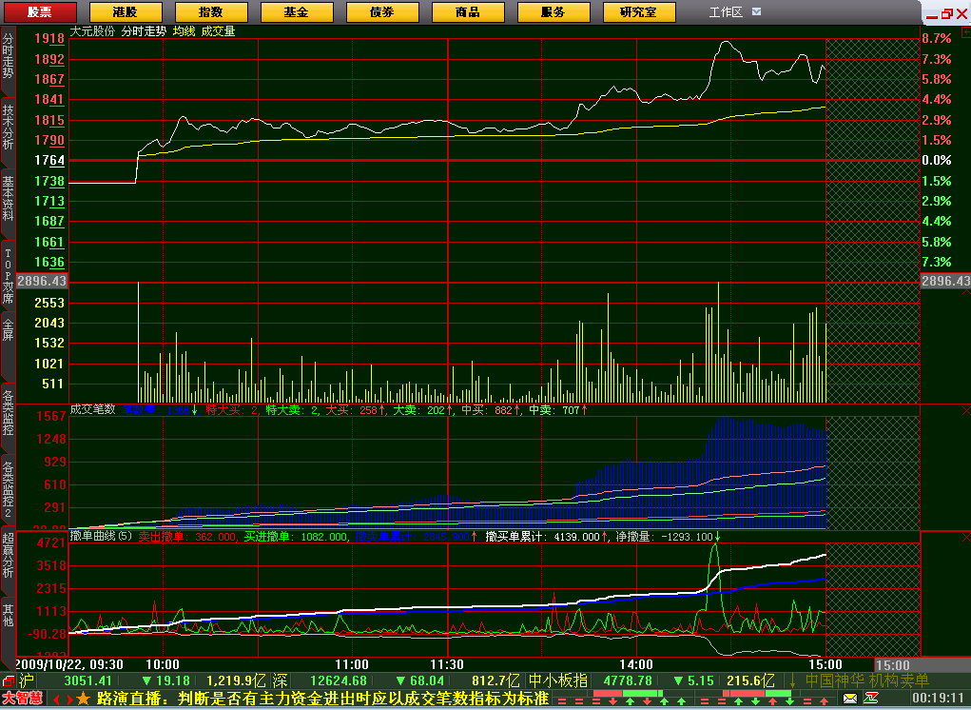Click the 1918 price axis label

pos(49,38)
